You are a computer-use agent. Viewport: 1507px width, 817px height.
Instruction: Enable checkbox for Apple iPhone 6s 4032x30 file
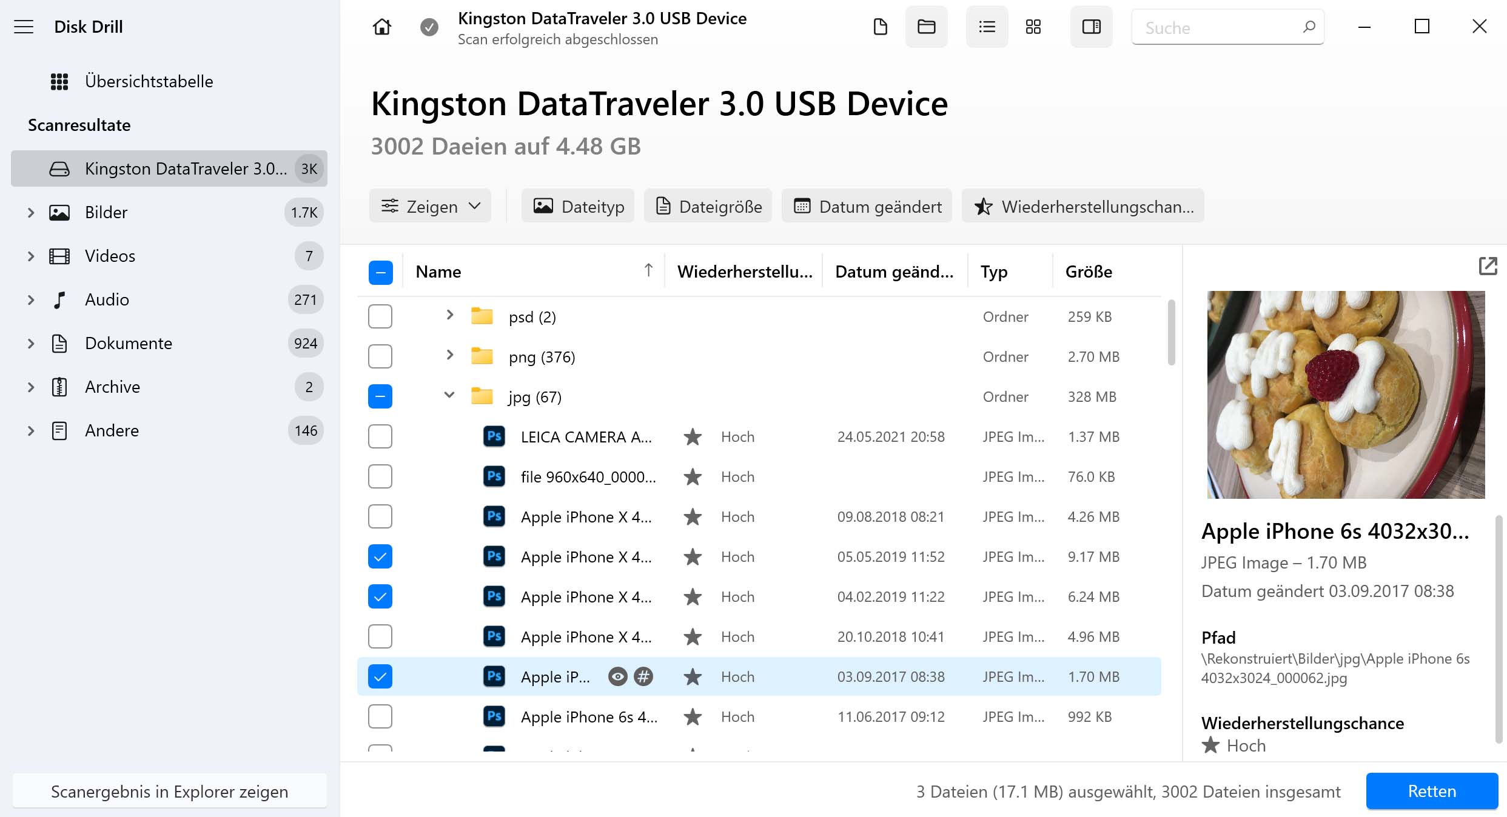[x=380, y=716]
